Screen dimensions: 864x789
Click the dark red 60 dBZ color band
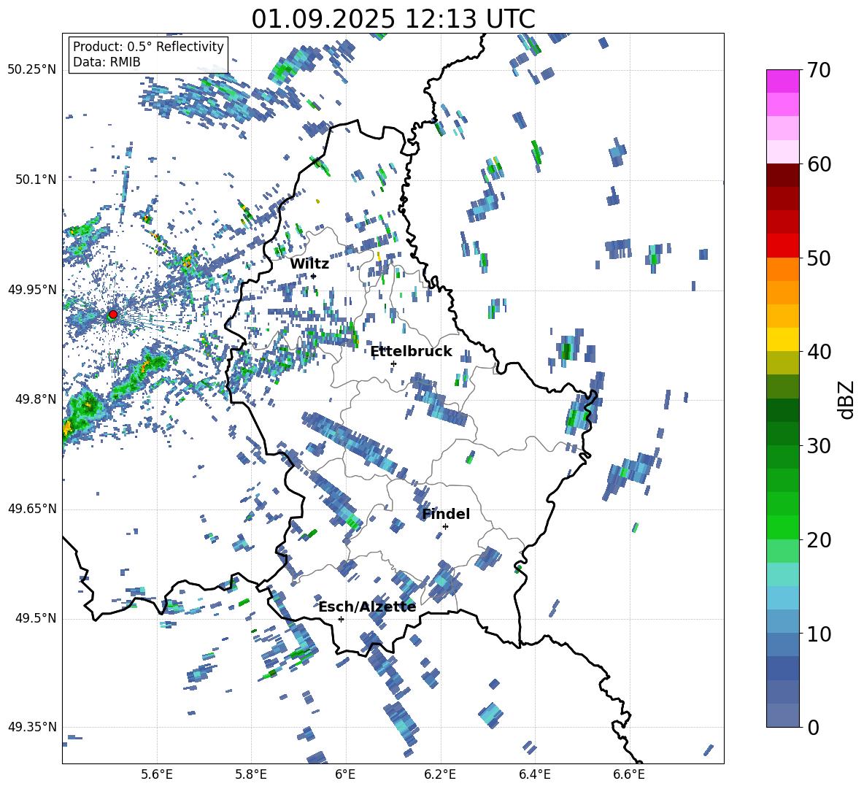(782, 174)
